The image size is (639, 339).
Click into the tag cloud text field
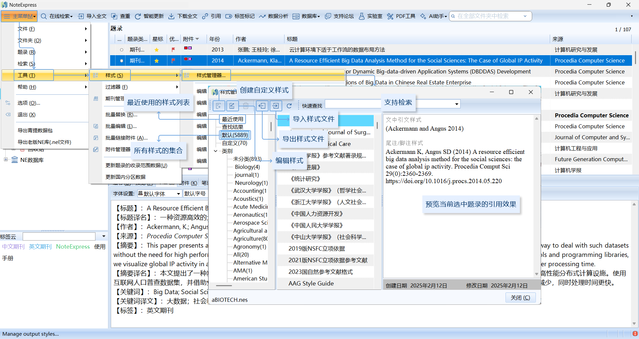tap(59, 236)
